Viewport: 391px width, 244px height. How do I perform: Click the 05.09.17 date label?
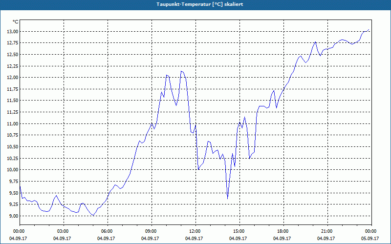pos(370,239)
